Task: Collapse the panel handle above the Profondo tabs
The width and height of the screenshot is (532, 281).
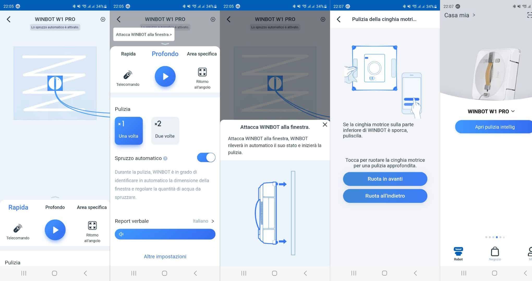Action: 165,44
